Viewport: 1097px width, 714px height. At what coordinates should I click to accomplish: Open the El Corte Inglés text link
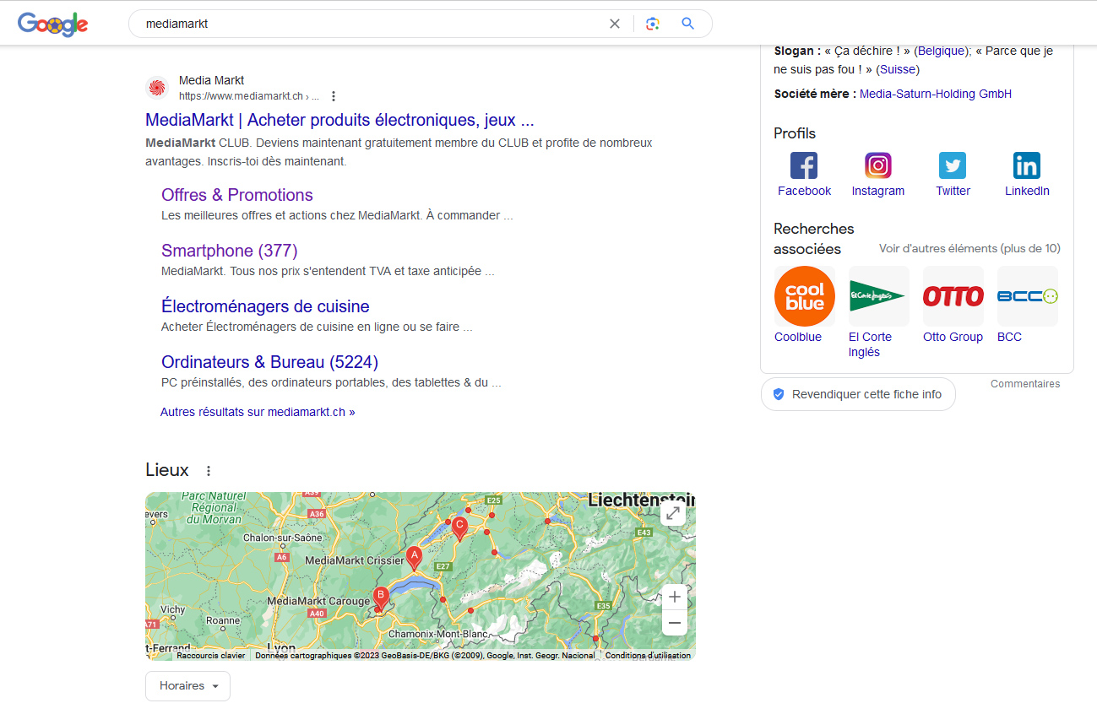coord(870,344)
